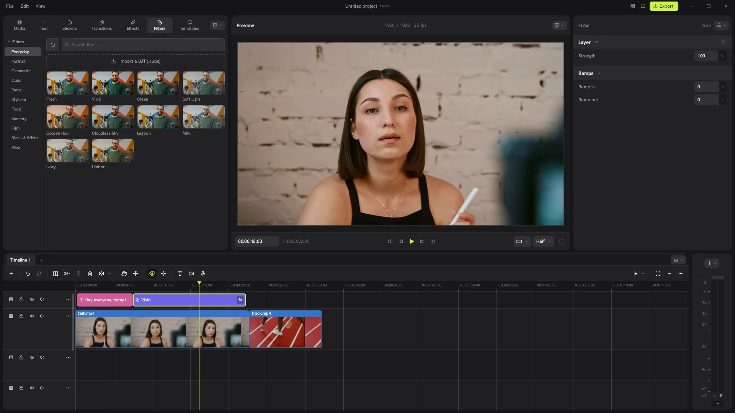Screen dimensions: 735x413
Task: Switch to the Transitions tab
Action: (x=101, y=25)
